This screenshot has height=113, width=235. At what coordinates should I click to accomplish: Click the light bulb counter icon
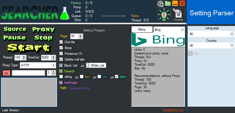(x=164, y=15)
